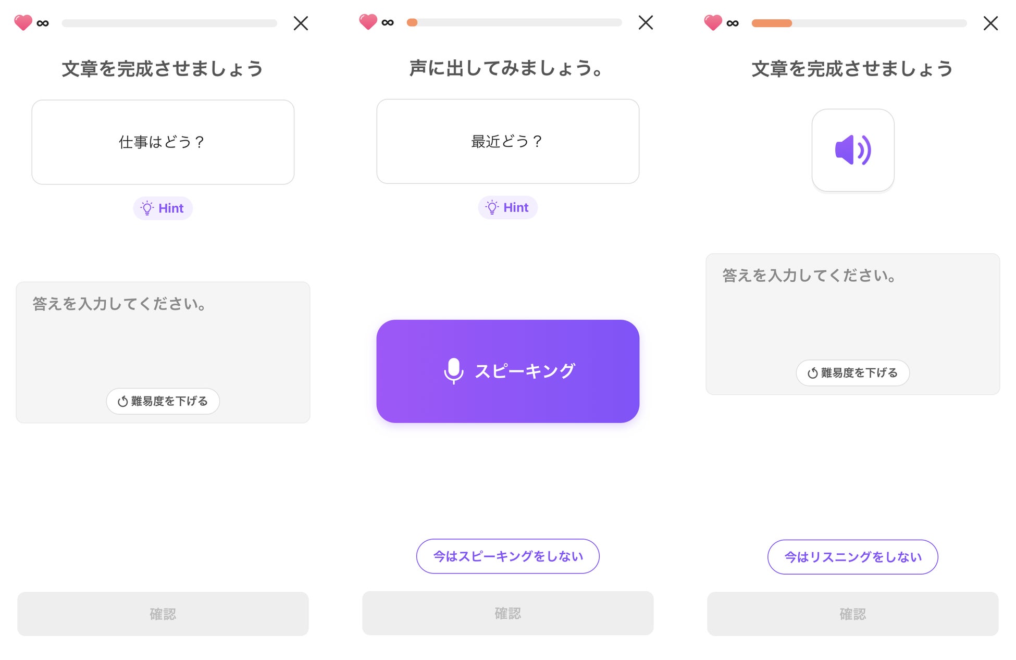Screen dimensions: 1016x660
Task: Click the infinity symbol on the listening screen
Action: point(732,23)
